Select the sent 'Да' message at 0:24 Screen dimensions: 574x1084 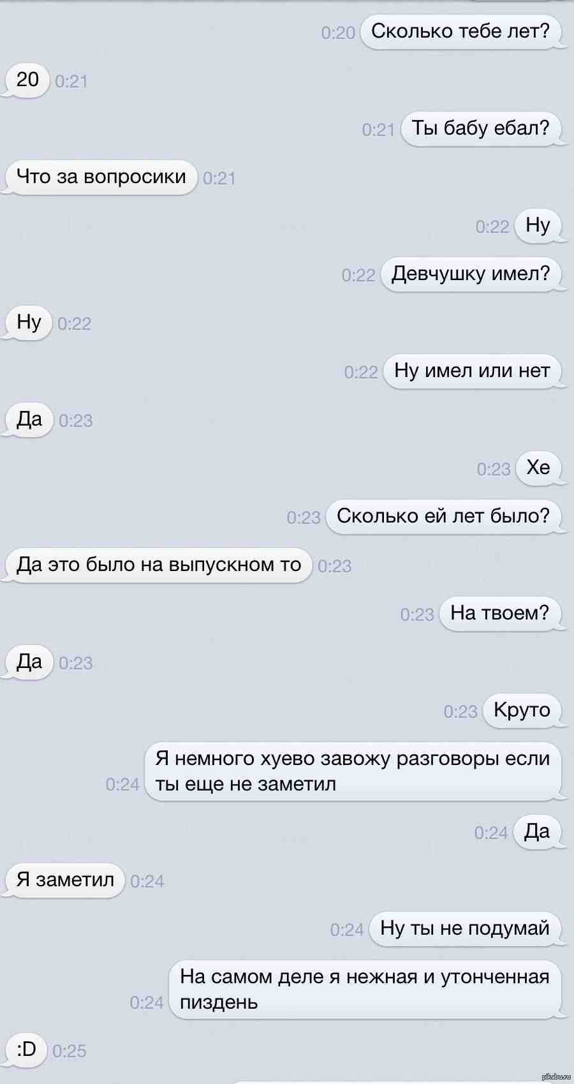[x=537, y=831]
